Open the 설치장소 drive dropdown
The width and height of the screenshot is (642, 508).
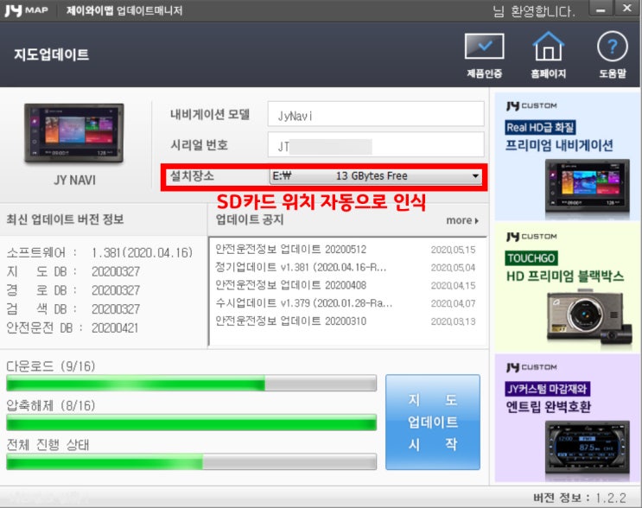(376, 176)
